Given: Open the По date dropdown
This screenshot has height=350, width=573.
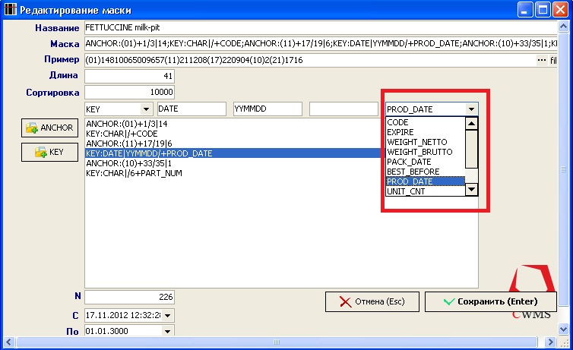Looking at the screenshot, I should click(x=168, y=331).
